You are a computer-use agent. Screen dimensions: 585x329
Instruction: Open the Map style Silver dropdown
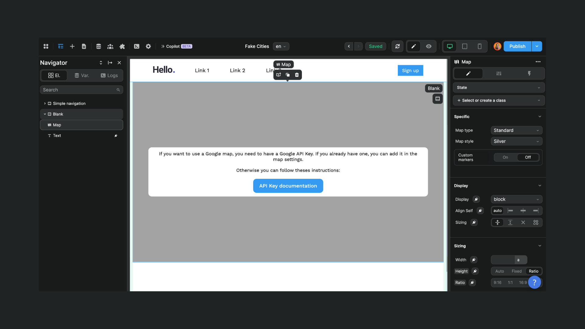(516, 141)
